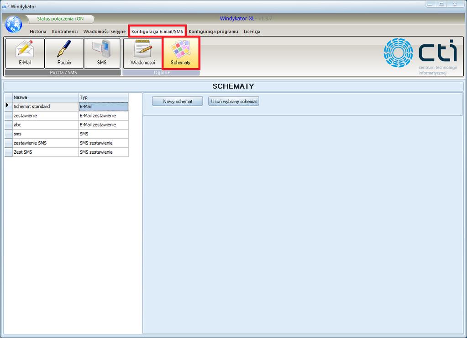Select the 'zestawienie' name cell
The width and height of the screenshot is (467, 338).
click(46, 116)
